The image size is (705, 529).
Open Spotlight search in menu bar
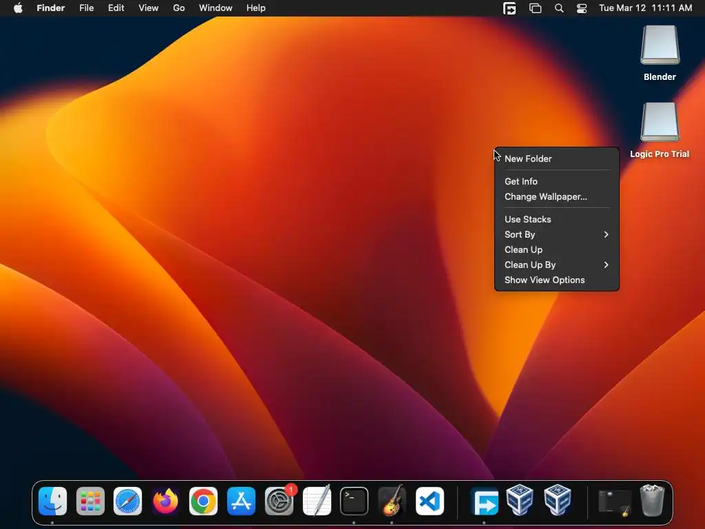559,8
